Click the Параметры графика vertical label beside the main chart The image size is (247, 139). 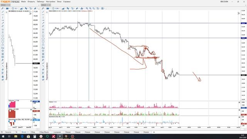point(47,71)
